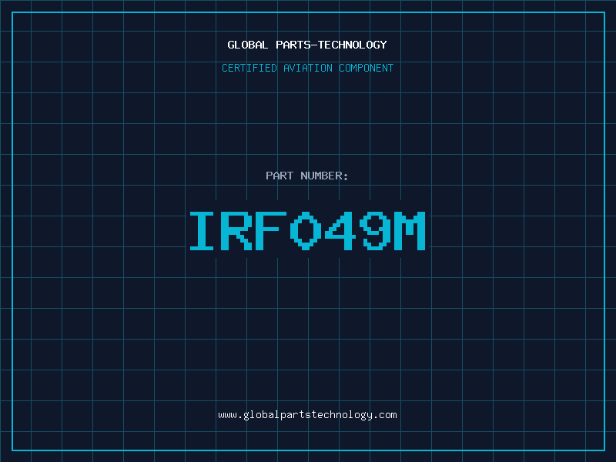Select the word CERTIFIED in the subtitle
The image size is (616, 462).
click(249, 68)
